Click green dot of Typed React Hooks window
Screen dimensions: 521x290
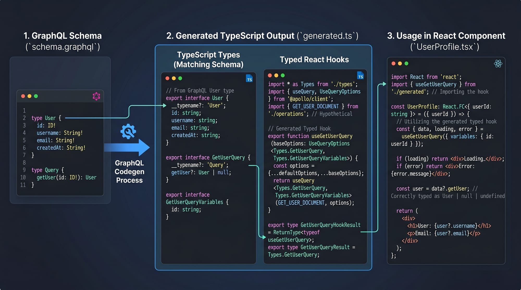[x=283, y=75]
